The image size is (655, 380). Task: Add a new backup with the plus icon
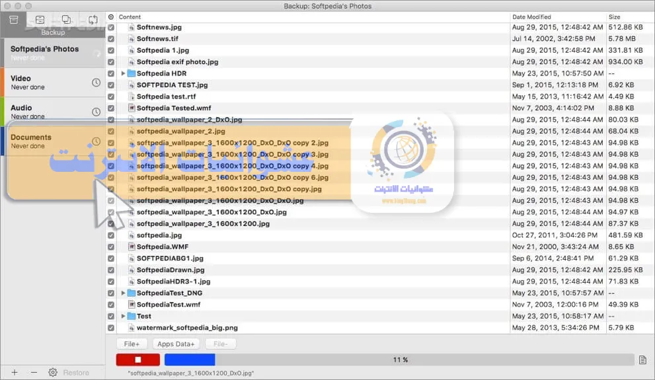tap(15, 373)
